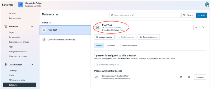Click the Datasets info icon

tap(57, 15)
